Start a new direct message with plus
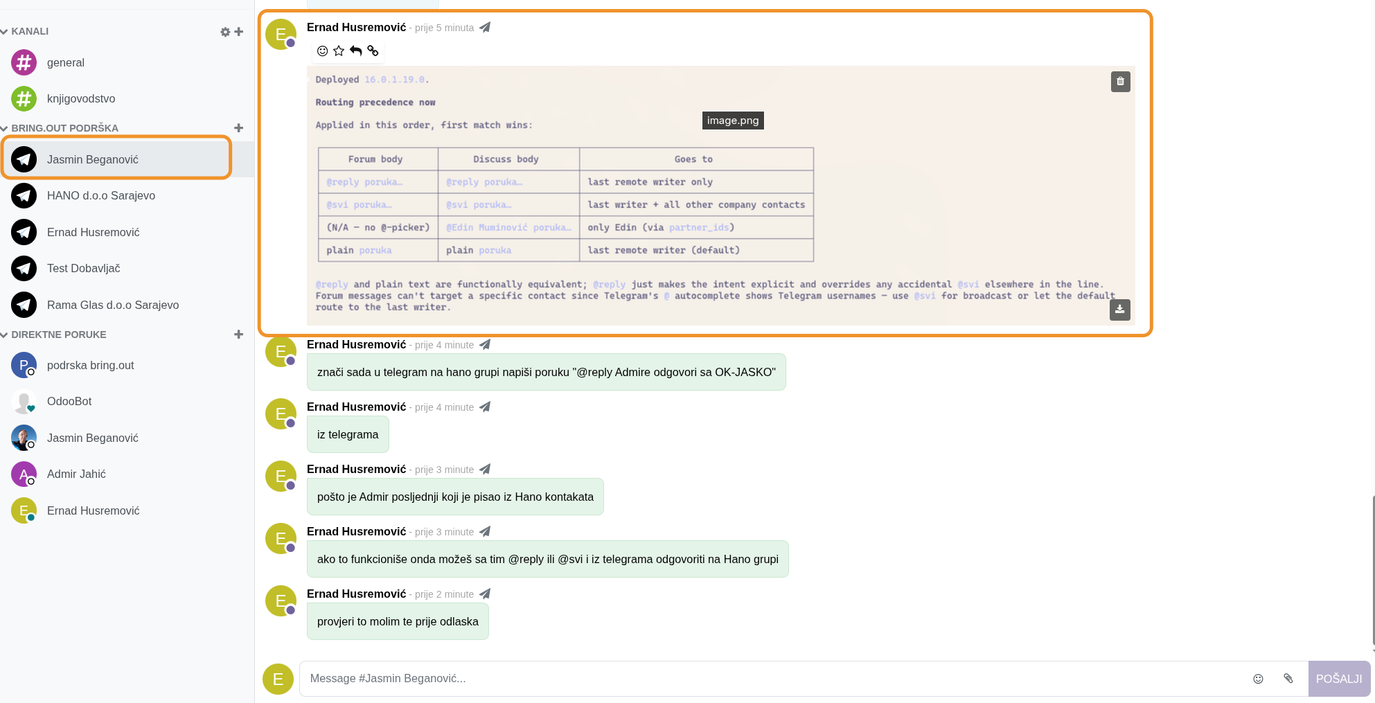1375x703 pixels. 239,335
